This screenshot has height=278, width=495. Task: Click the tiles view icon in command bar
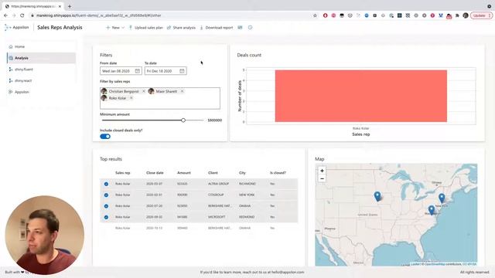tap(240, 28)
